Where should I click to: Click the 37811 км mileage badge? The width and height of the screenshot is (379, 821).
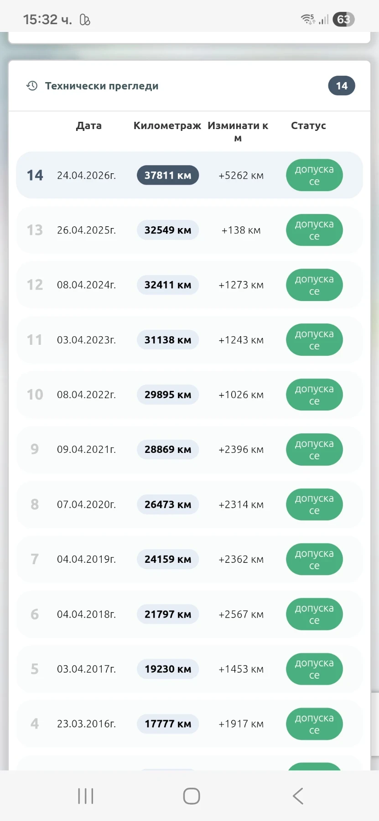click(x=168, y=175)
